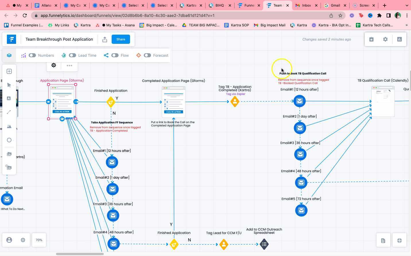Image resolution: width=411 pixels, height=256 pixels.
Task: Open the Gmail browser tab
Action: point(335,5)
